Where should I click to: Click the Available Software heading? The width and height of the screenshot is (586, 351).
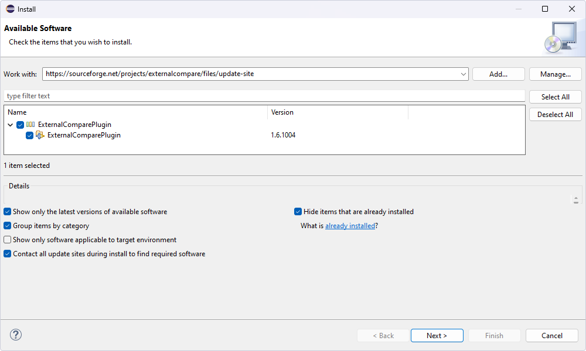coord(38,28)
